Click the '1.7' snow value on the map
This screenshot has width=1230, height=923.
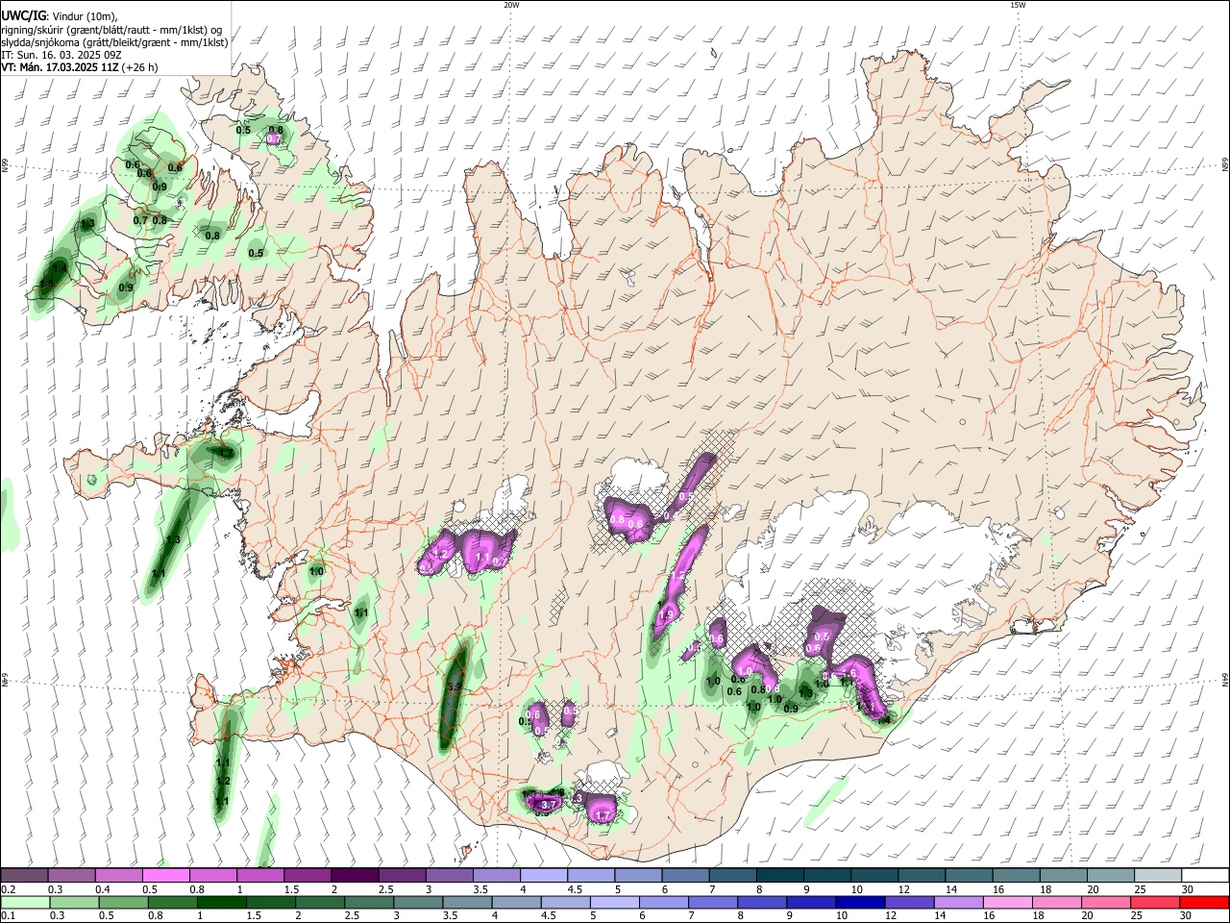tap(603, 815)
